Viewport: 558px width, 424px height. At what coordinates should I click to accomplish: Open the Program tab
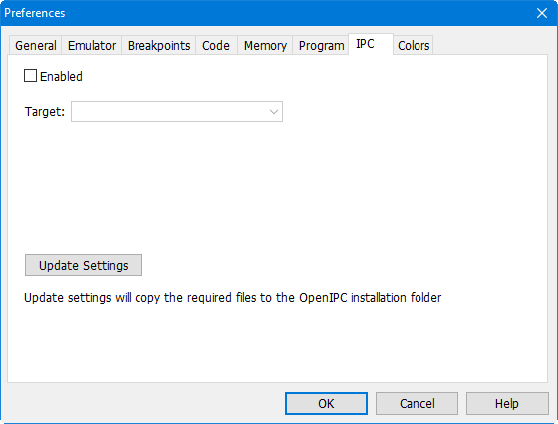(321, 45)
